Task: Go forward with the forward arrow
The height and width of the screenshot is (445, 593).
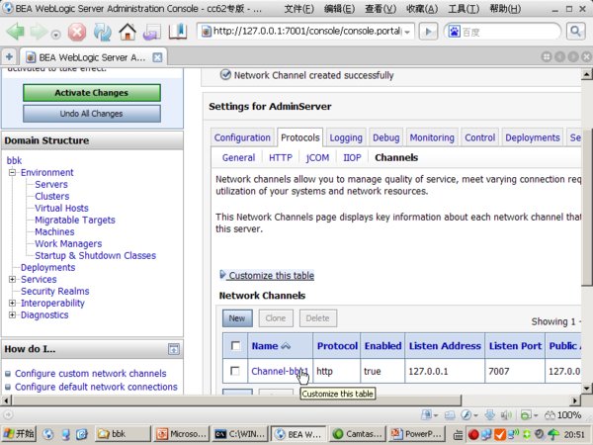Action: pos(39,32)
